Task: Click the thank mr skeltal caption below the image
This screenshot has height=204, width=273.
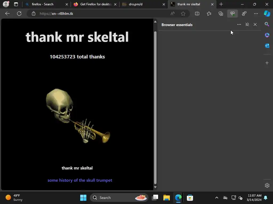Action: pyautogui.click(x=77, y=168)
